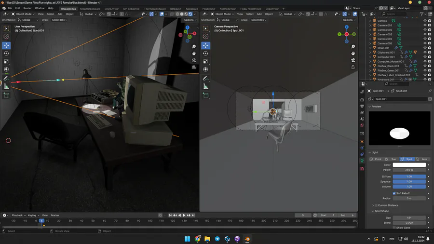
Task: Select the Cursor tool in left viewport
Action: coord(6,37)
